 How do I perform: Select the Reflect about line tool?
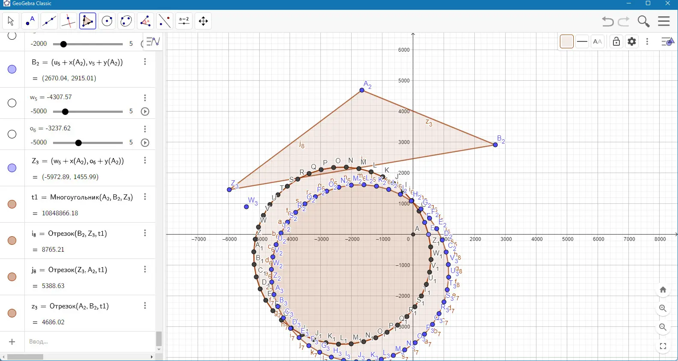(x=165, y=21)
